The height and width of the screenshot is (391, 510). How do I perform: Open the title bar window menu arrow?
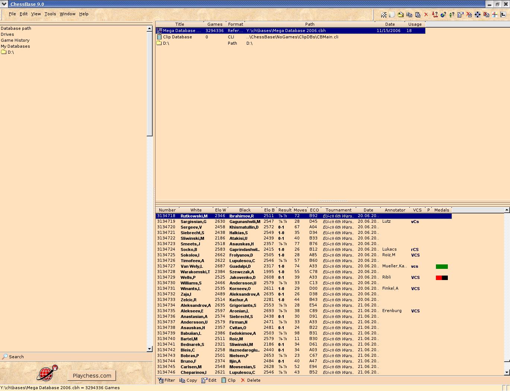[x=4, y=4]
